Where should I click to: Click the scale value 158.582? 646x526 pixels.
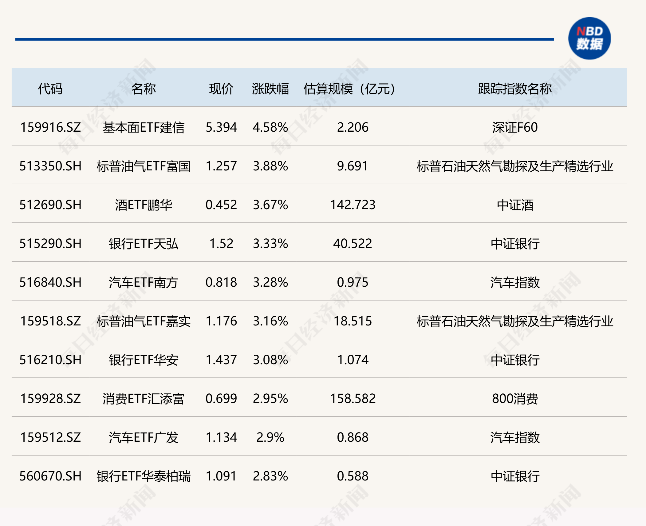pyautogui.click(x=353, y=399)
